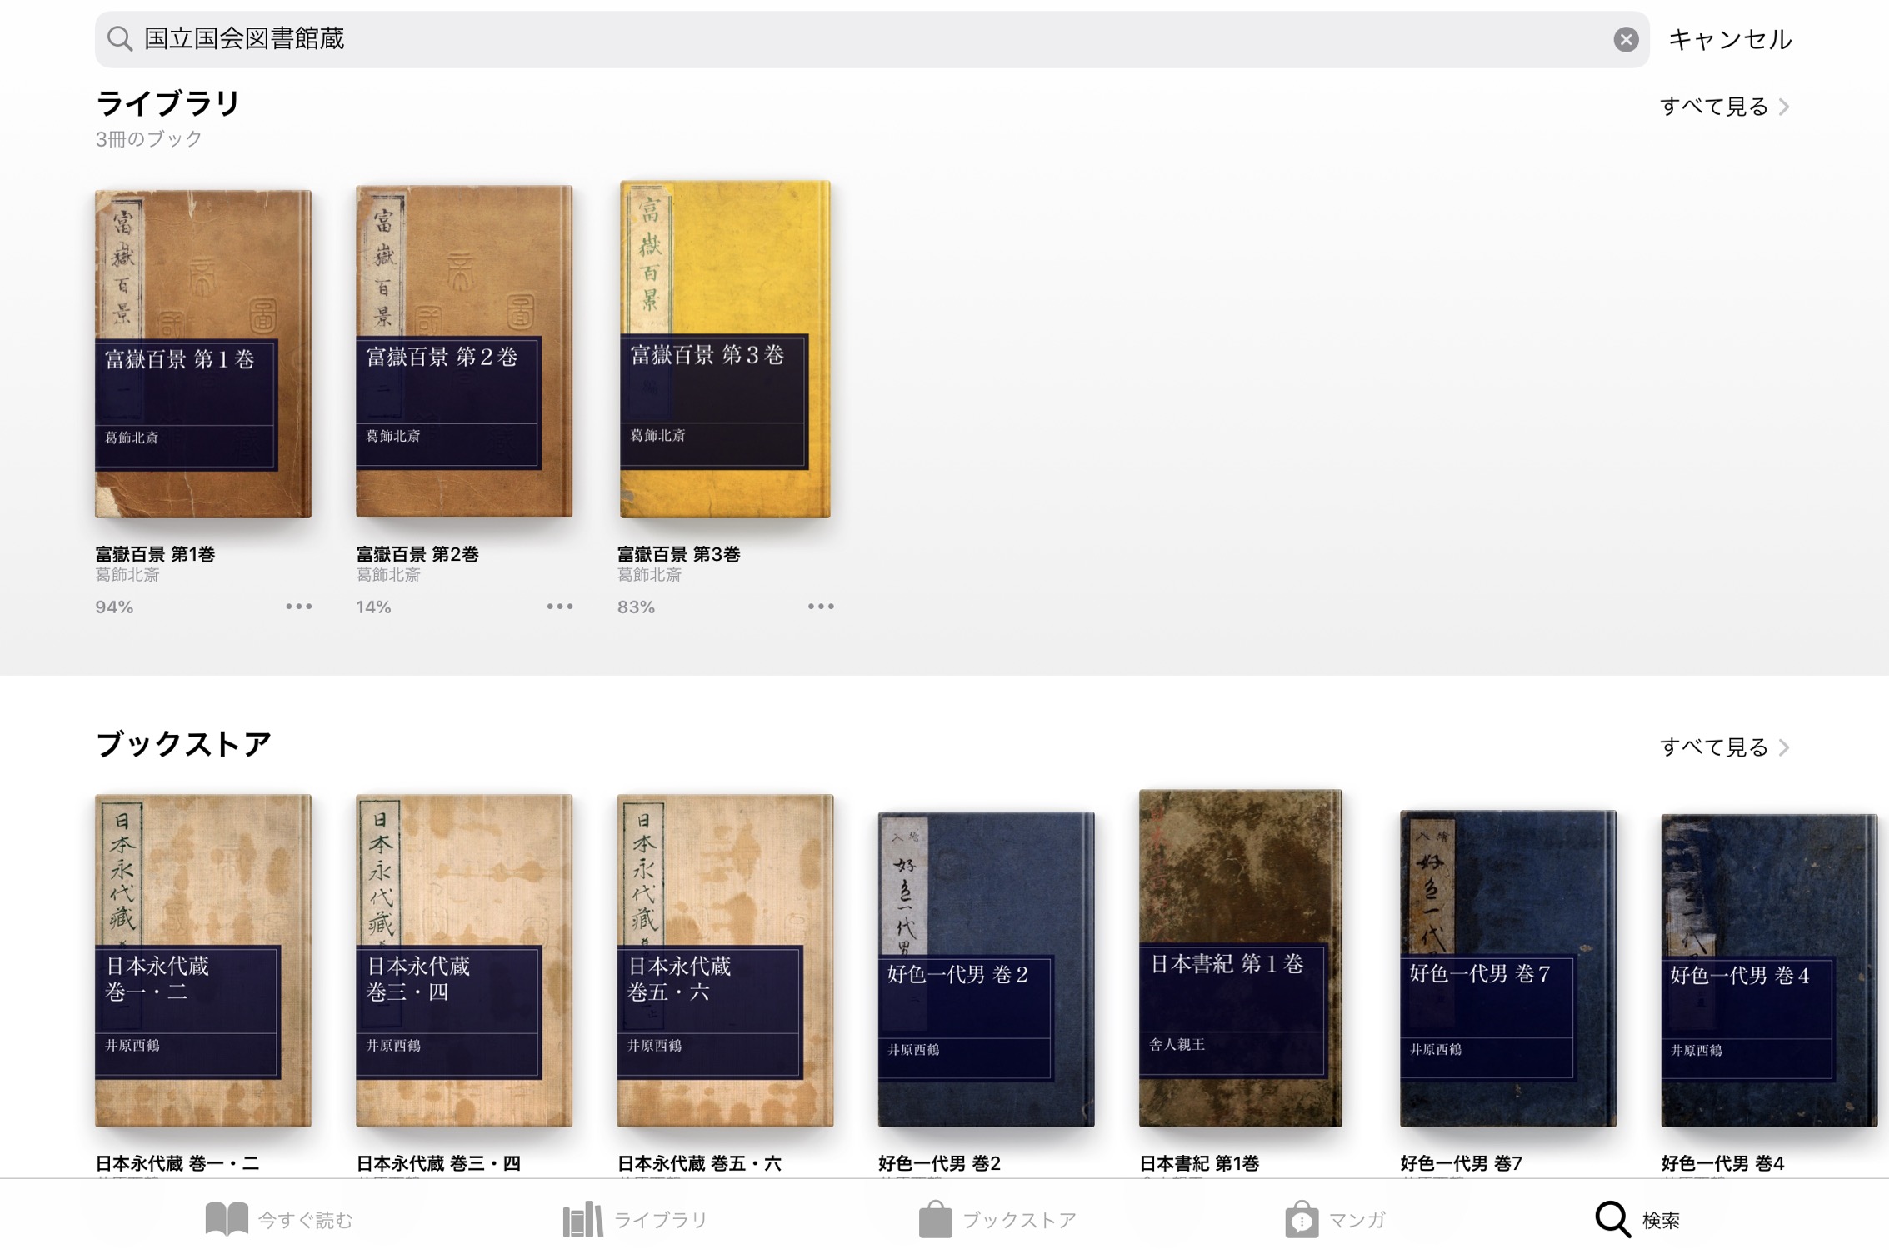Expand ライブラリ with すべて見る
The width and height of the screenshot is (1889, 1250).
1724,107
